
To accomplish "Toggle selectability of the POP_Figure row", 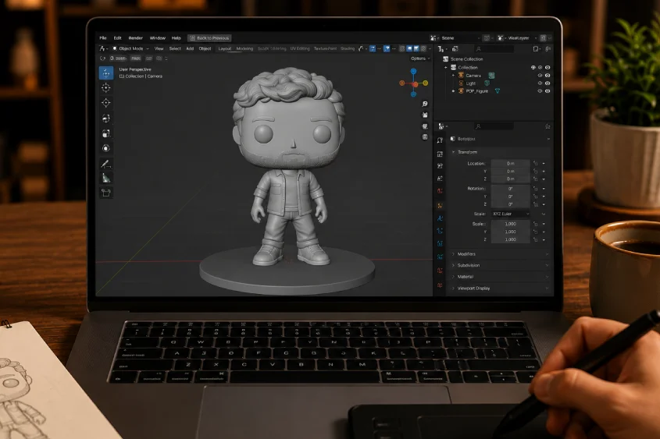I will pyautogui.click(x=540, y=90).
